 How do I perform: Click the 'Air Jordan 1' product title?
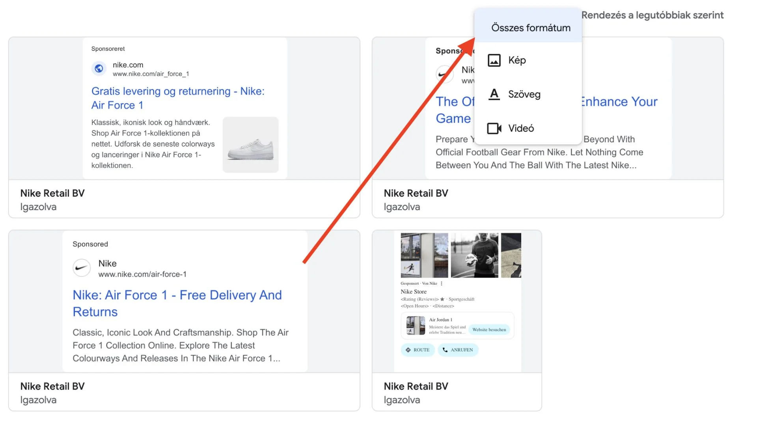click(441, 320)
